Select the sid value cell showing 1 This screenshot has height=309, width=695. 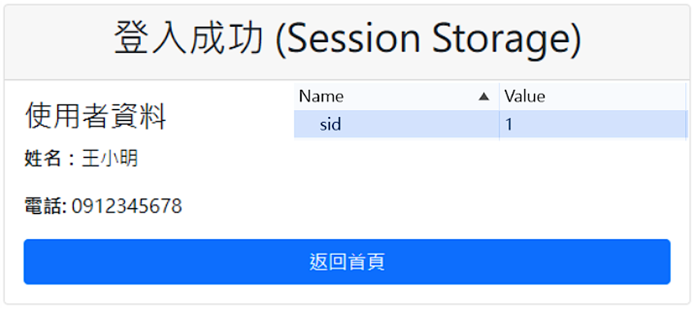509,124
